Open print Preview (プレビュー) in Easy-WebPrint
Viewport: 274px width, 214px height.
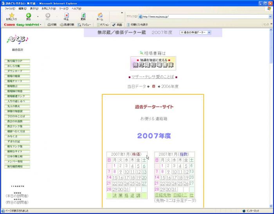[84, 24]
